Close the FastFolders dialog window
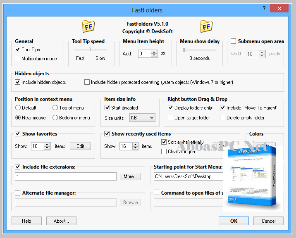This screenshot has width=296, height=238. point(279,9)
